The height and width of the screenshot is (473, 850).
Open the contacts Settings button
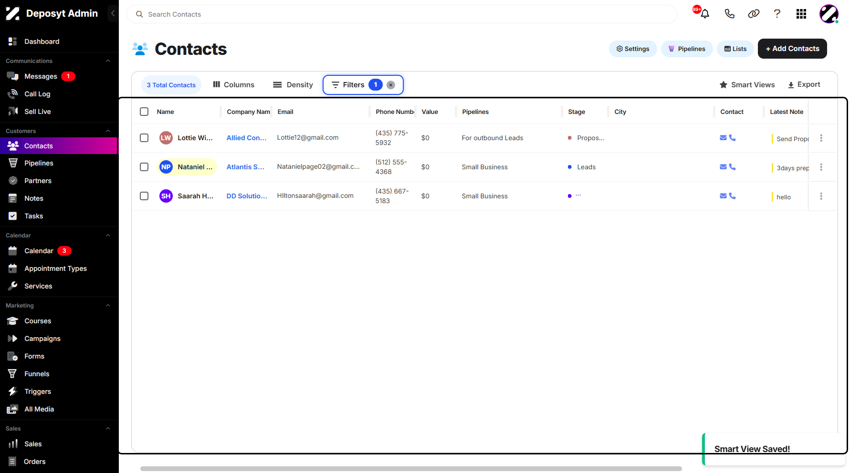coord(633,49)
